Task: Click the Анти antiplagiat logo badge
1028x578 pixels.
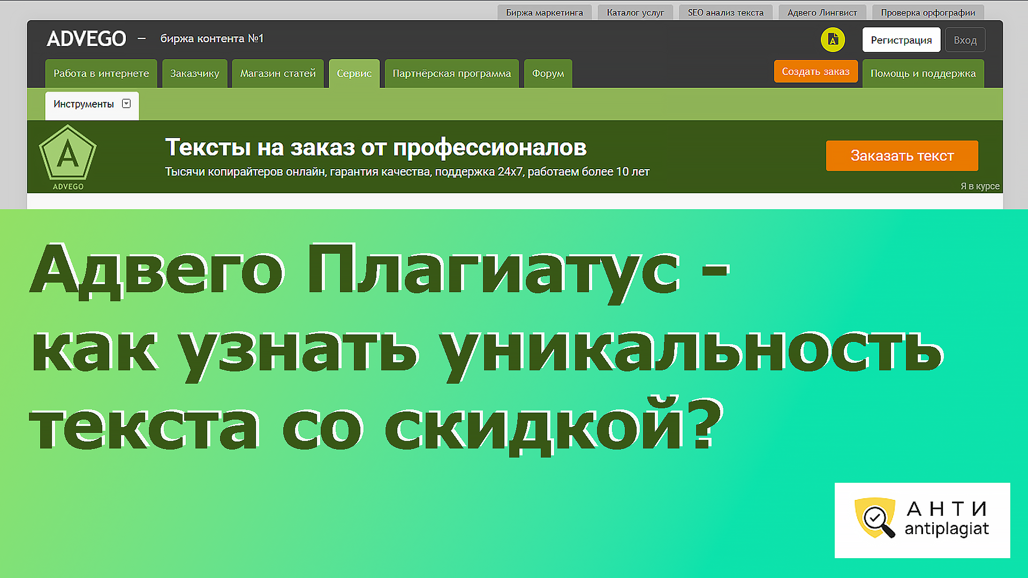Action: tap(922, 520)
